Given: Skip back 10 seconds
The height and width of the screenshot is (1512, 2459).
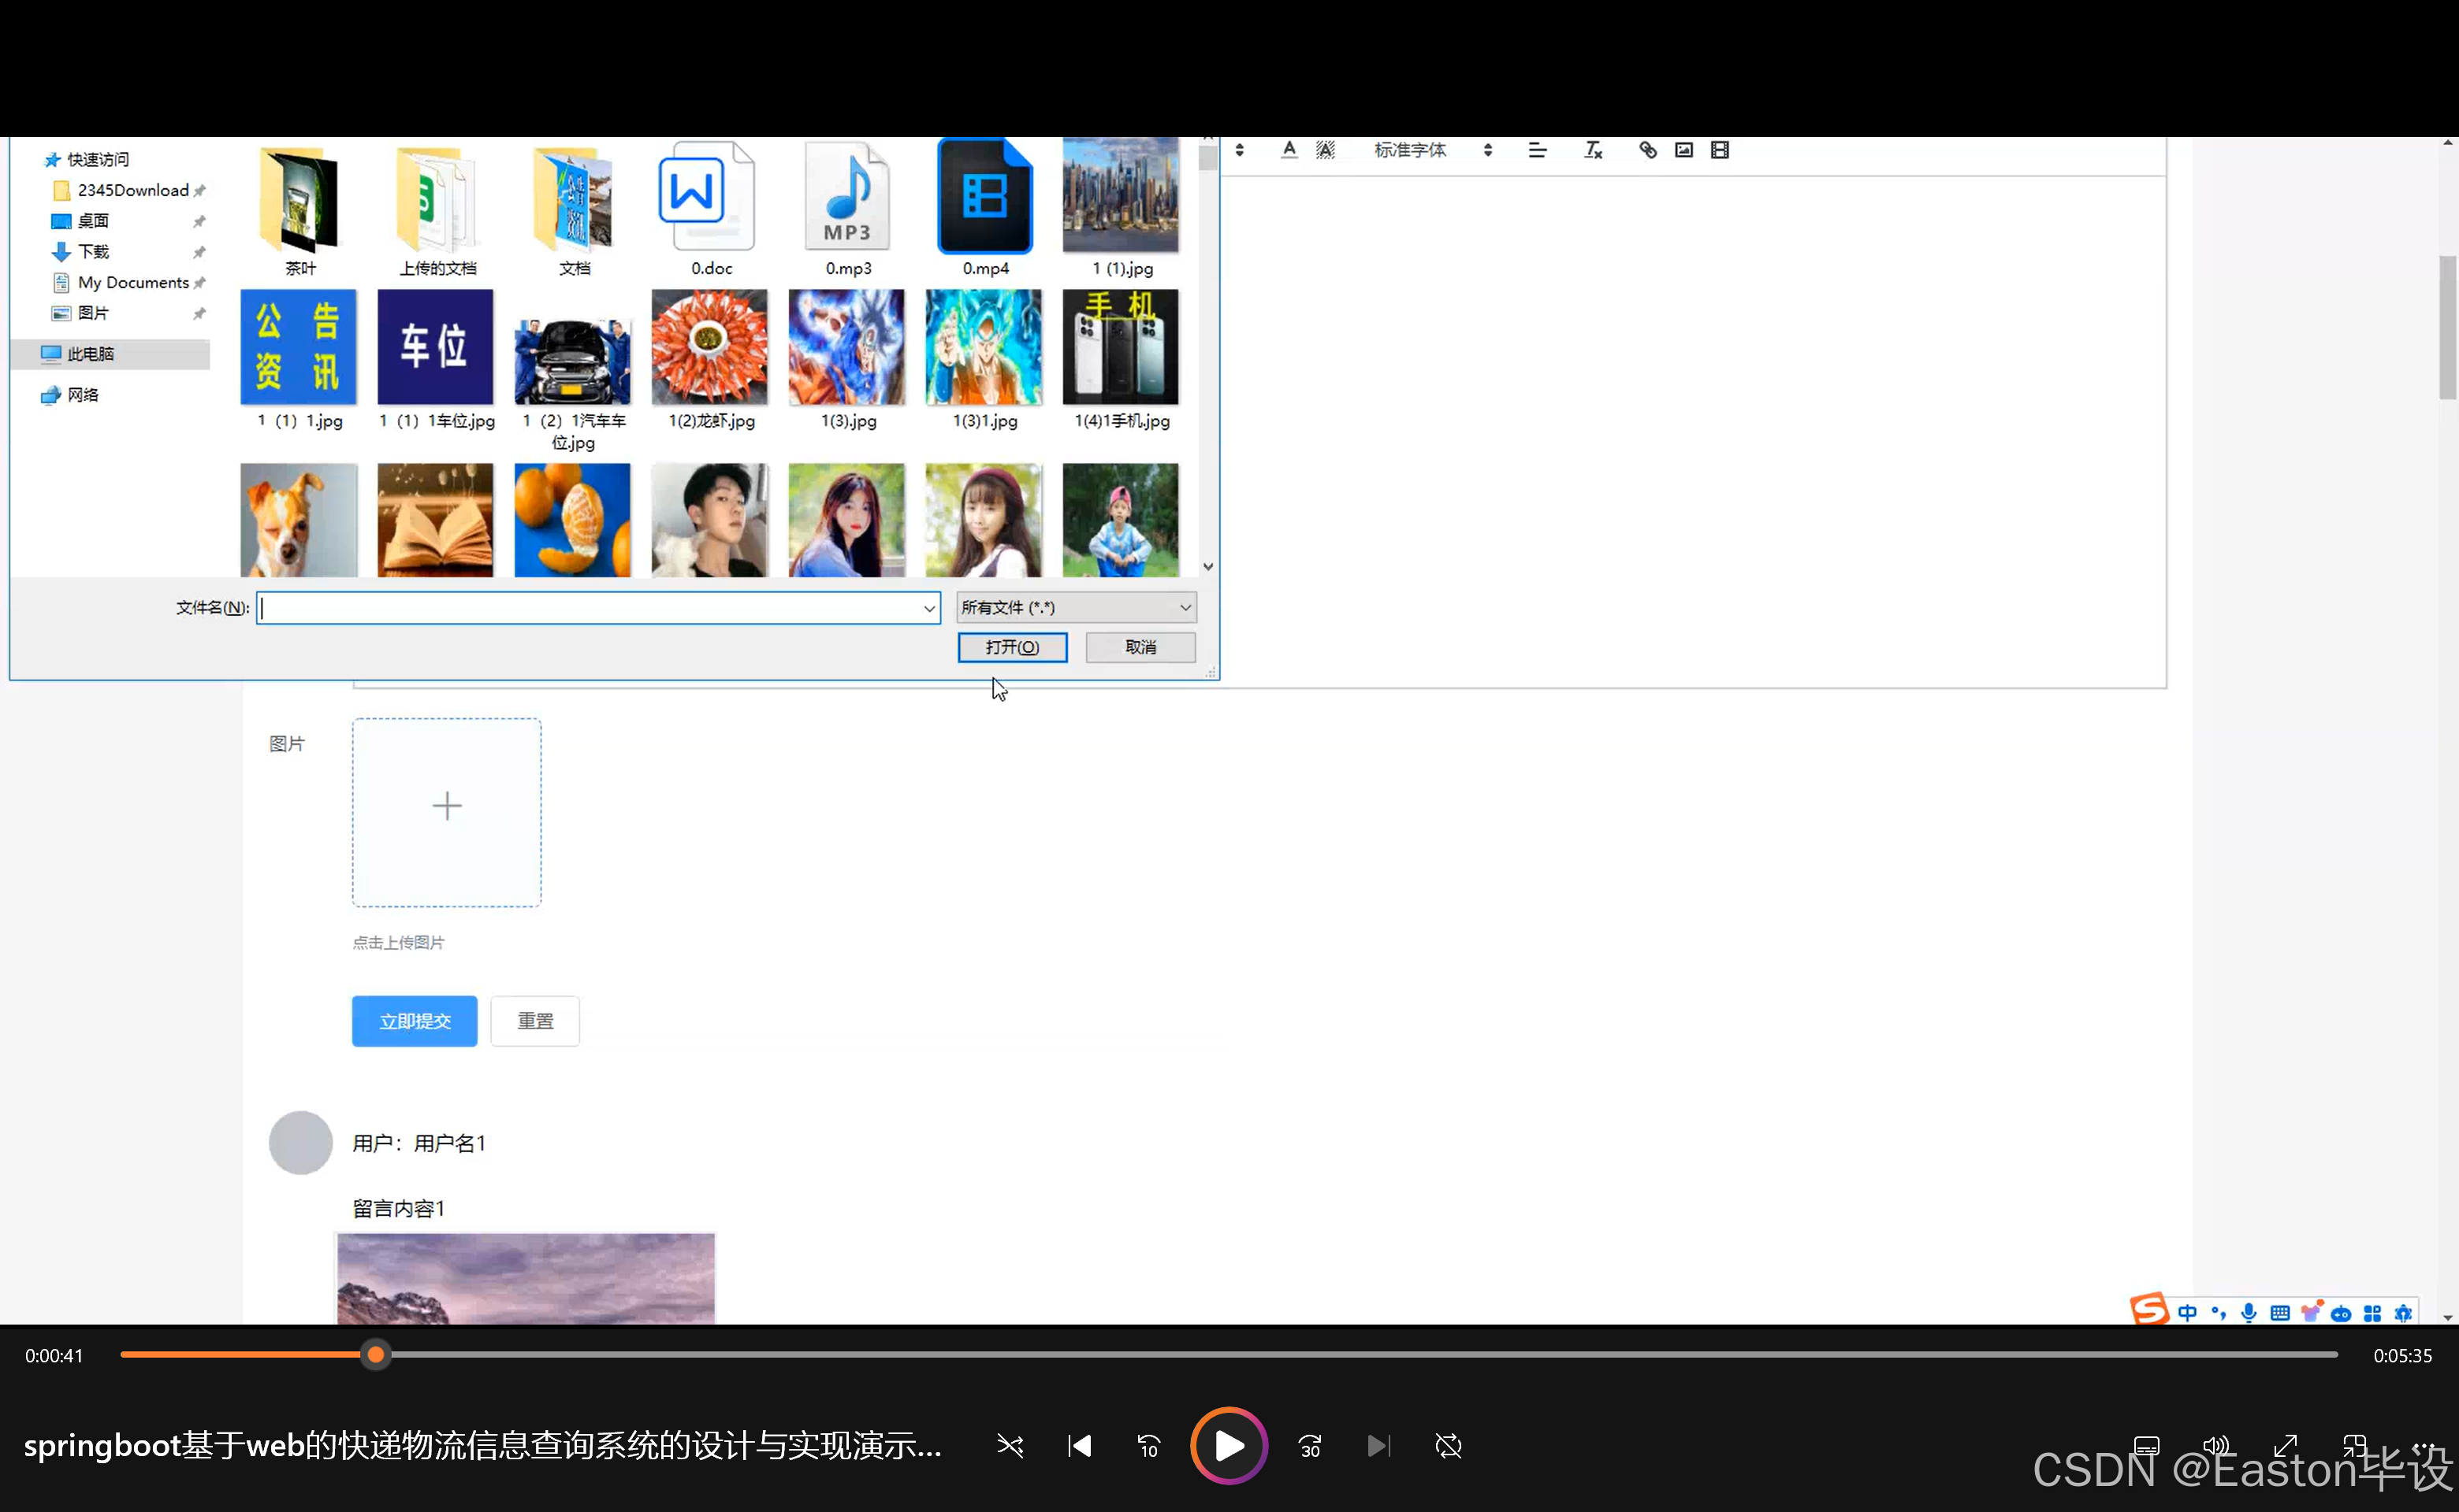Looking at the screenshot, I should click(x=1148, y=1446).
